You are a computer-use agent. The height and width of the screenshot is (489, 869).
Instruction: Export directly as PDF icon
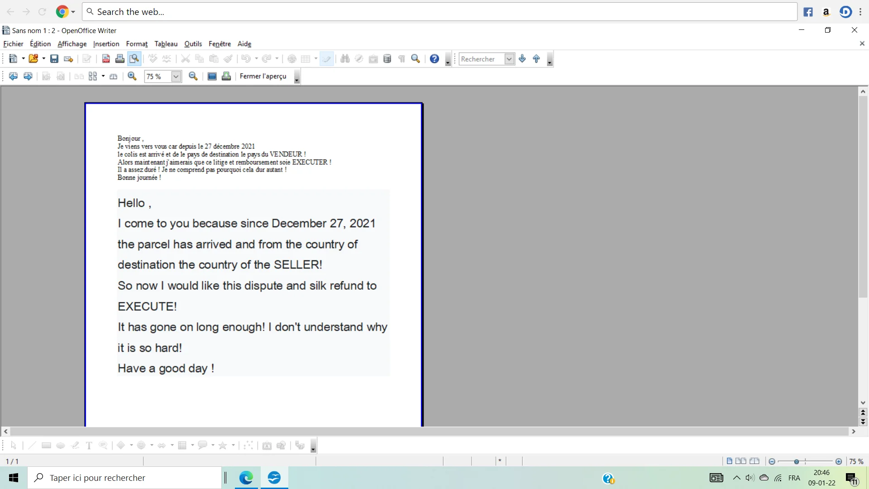pyautogui.click(x=106, y=59)
